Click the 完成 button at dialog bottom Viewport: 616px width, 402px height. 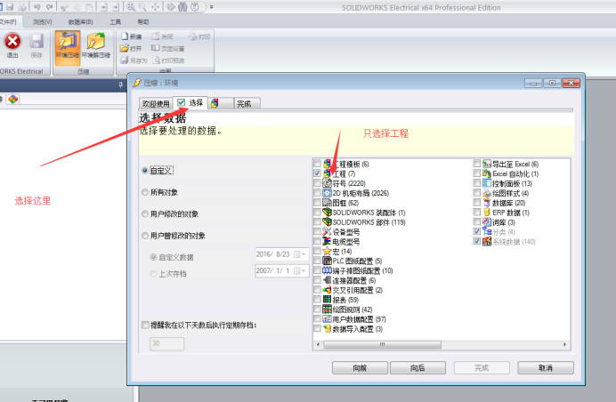pos(482,368)
